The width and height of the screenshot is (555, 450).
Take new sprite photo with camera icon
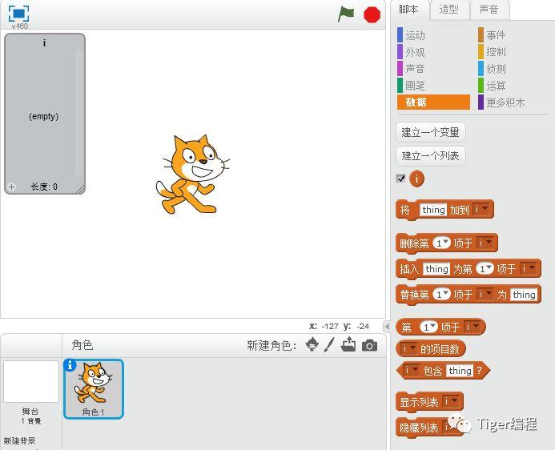[369, 345]
